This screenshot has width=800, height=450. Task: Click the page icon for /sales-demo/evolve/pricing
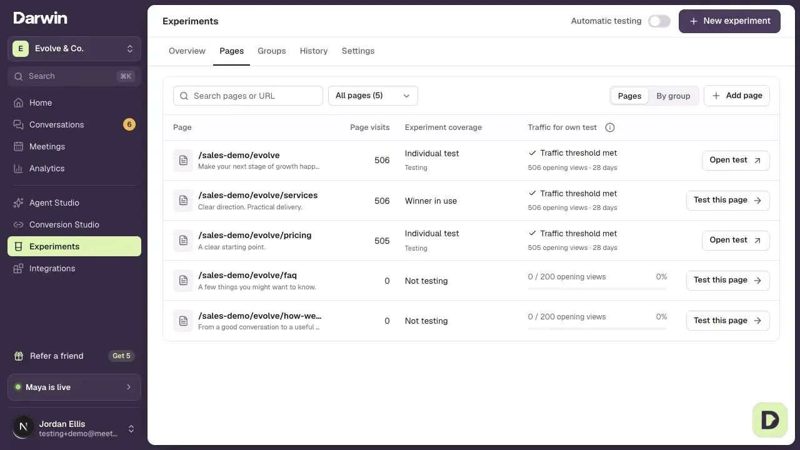click(x=183, y=241)
